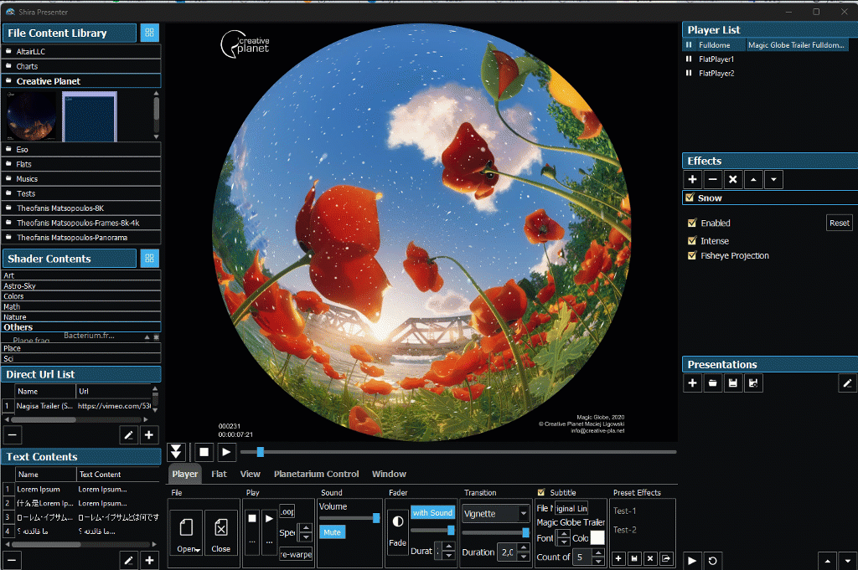858x570 pixels.
Task: Toggle the Fisheye Projection checkbox
Action: pyautogui.click(x=692, y=256)
